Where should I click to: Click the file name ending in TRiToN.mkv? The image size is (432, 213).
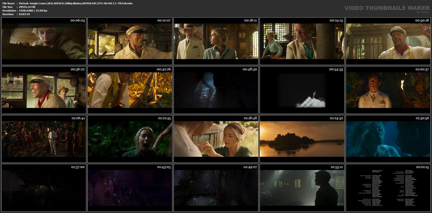pyautogui.click(x=76, y=3)
